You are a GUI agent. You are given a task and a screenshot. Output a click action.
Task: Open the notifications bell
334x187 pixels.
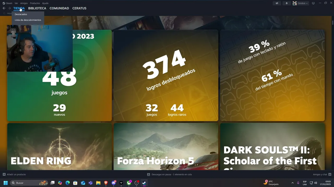[x=287, y=3]
